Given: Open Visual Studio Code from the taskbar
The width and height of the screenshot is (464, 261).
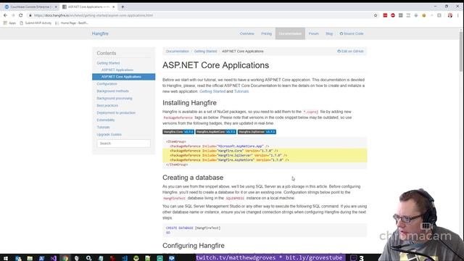Looking at the screenshot, I should pos(124,258).
